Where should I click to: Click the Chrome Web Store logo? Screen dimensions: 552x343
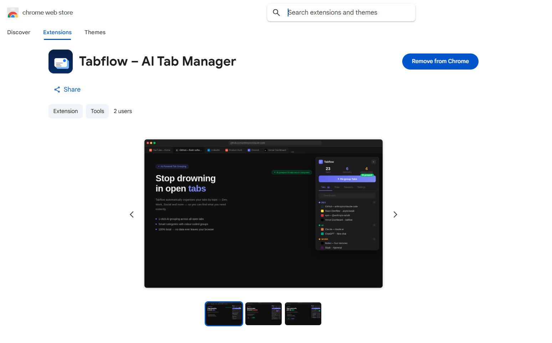pyautogui.click(x=13, y=12)
